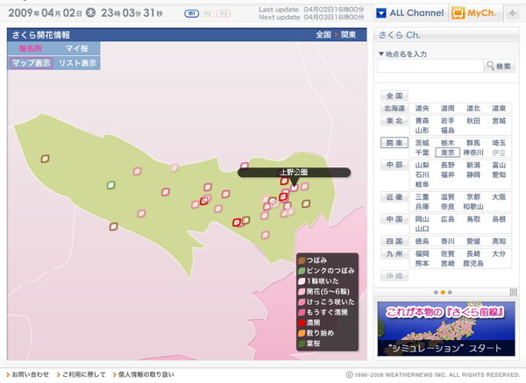
Task: Select the 関東 region button
Action: coord(394,143)
